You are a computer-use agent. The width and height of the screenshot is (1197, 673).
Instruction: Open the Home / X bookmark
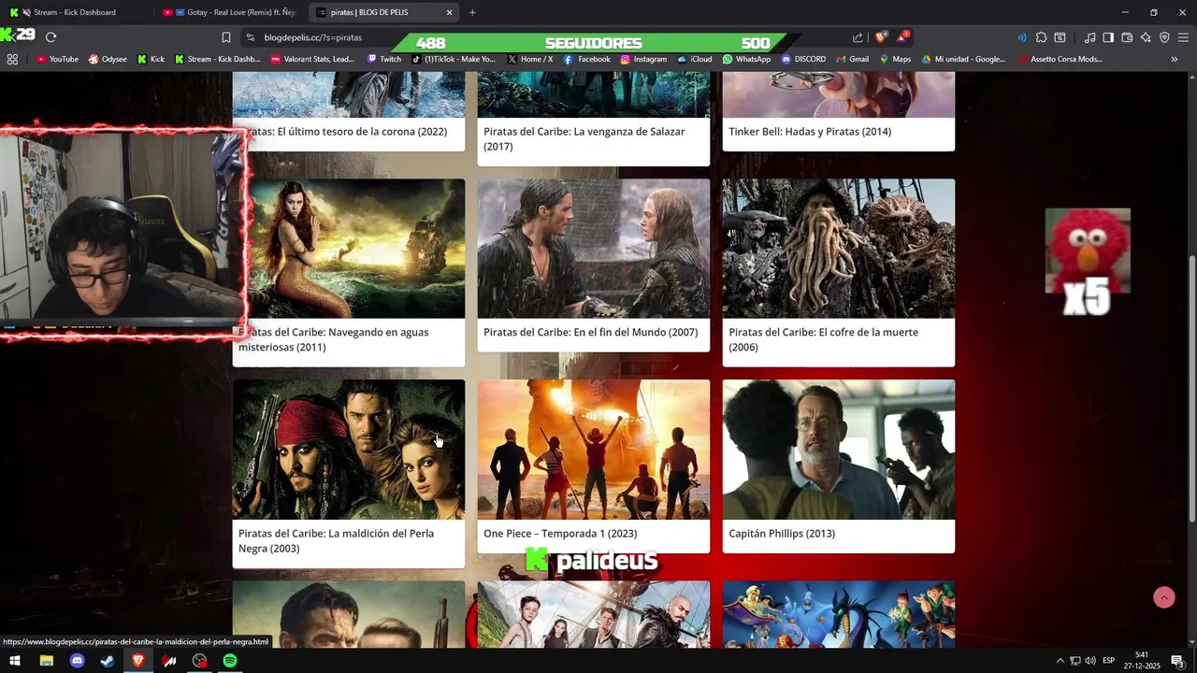pyautogui.click(x=530, y=59)
